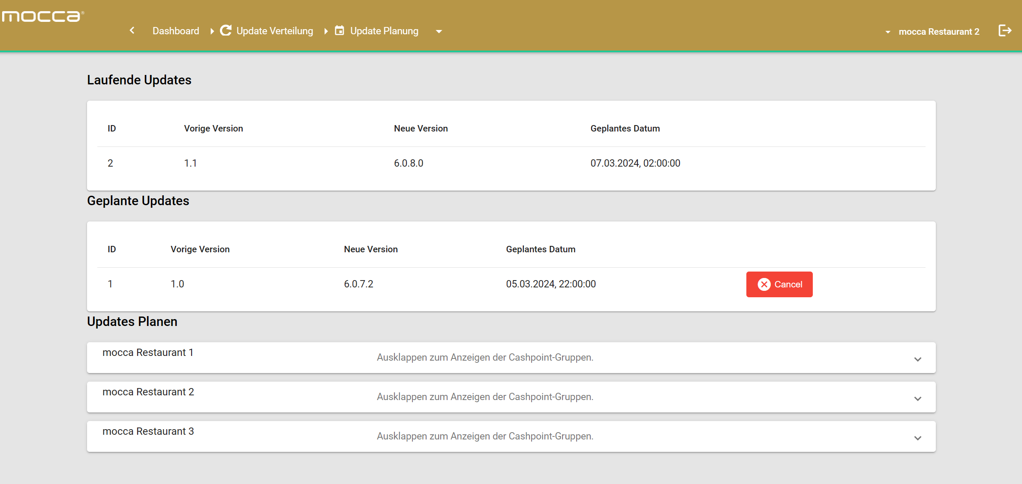Click Geplantes Datum header in Geplante Updates

[x=541, y=249]
